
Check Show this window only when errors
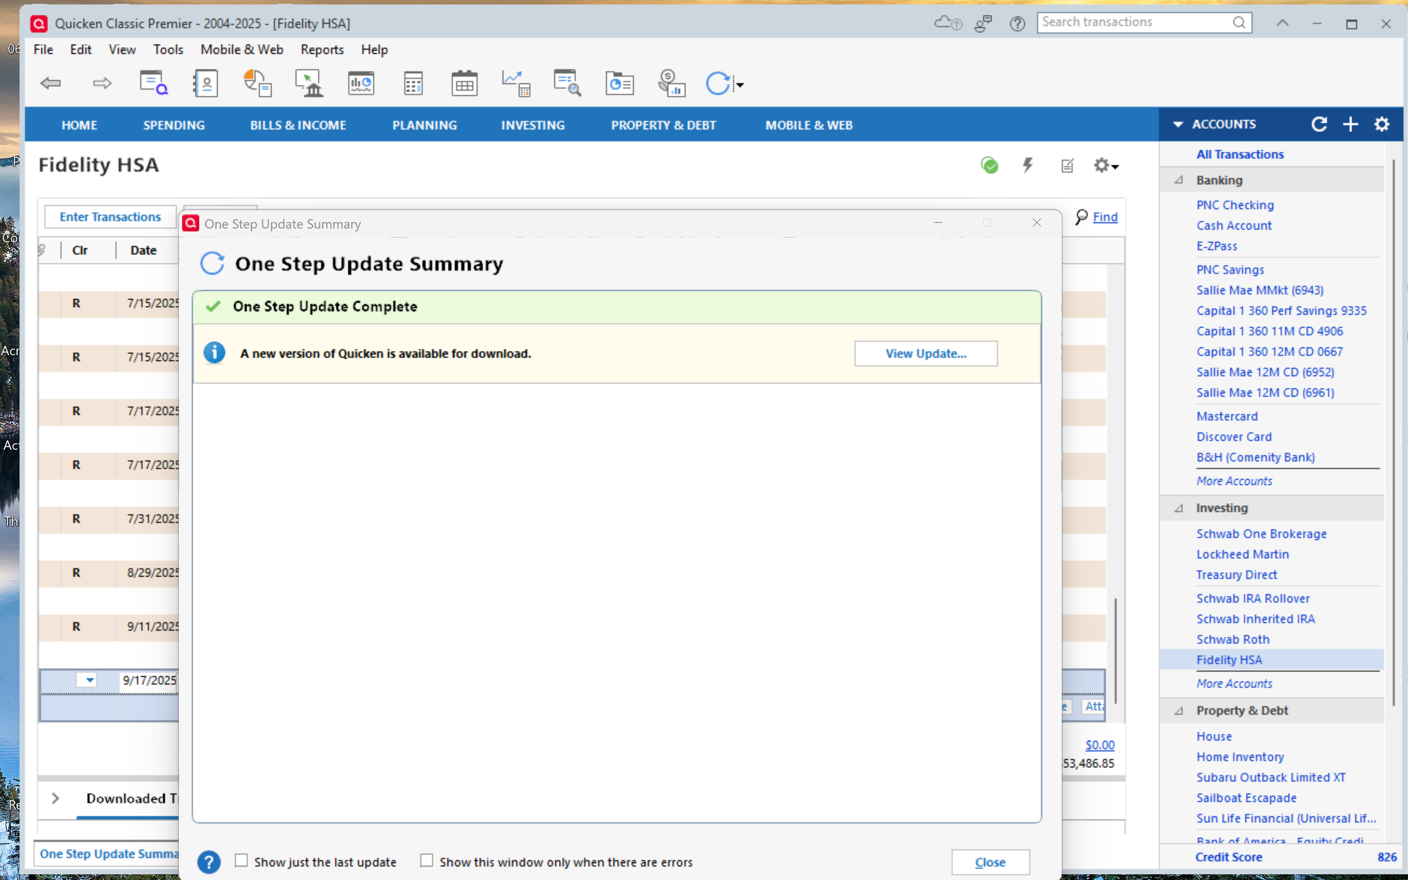click(427, 860)
